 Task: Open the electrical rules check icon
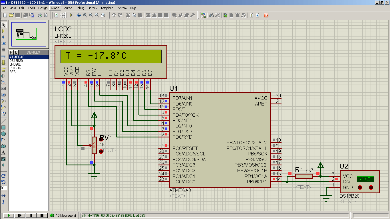(258, 15)
